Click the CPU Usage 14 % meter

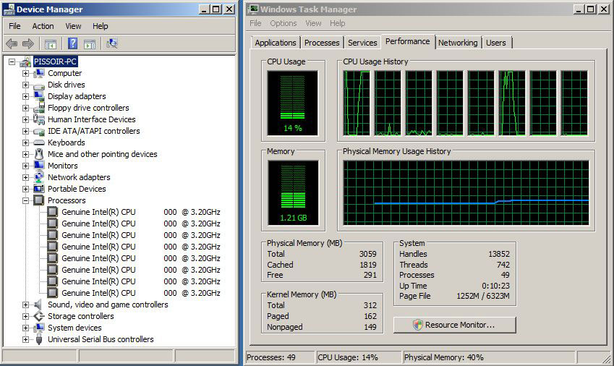point(292,103)
